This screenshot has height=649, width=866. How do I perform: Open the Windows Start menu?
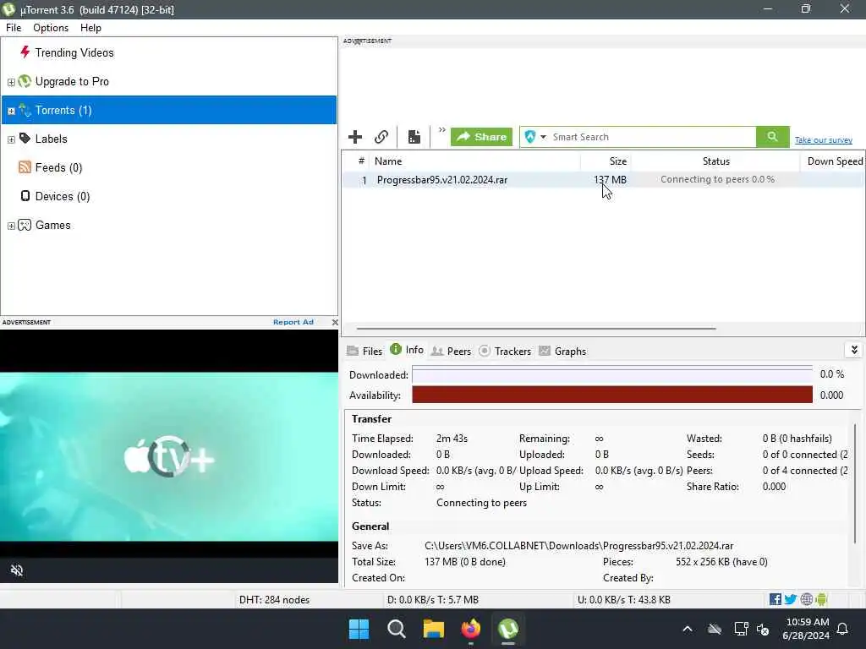[x=359, y=629]
